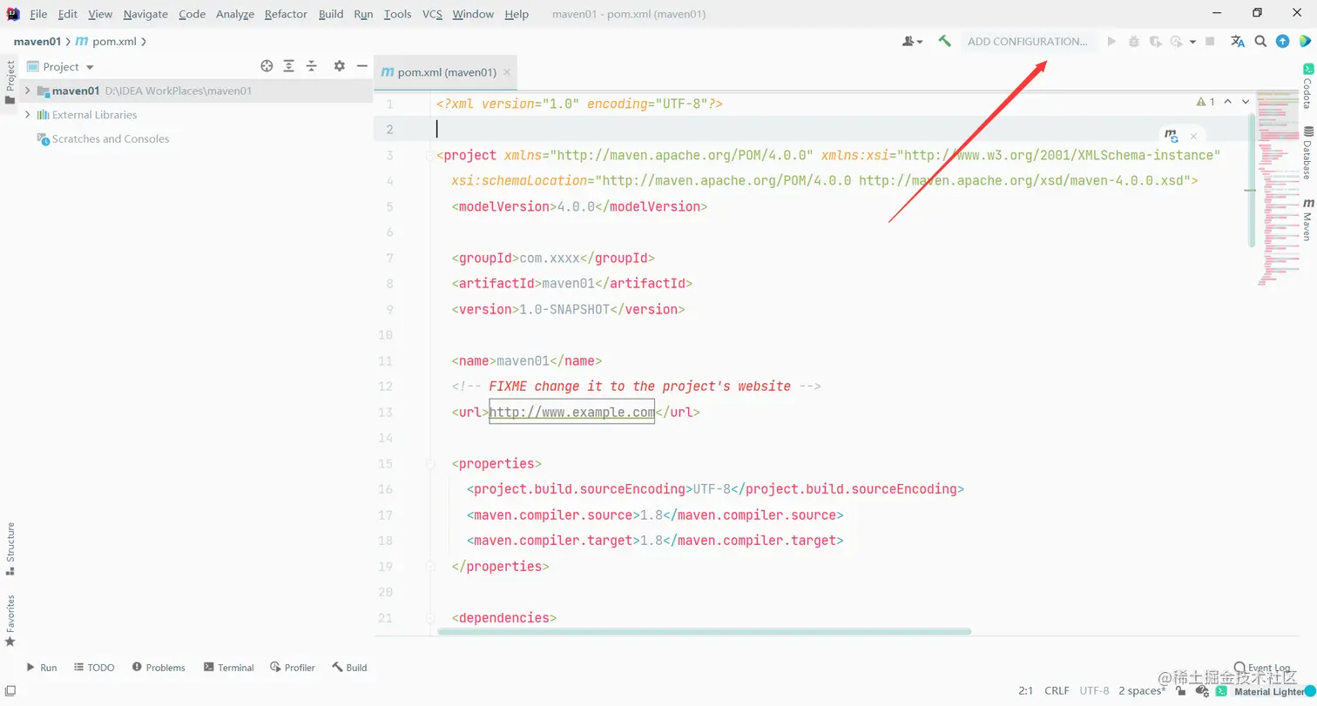Click the warning indicator showing 1 problem
The height and width of the screenshot is (706, 1317).
[x=1206, y=102]
